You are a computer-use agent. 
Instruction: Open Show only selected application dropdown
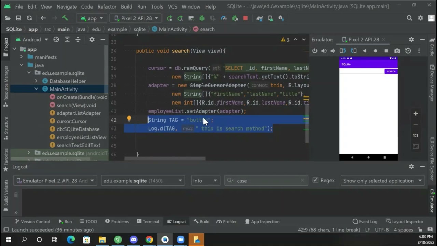pyautogui.click(x=382, y=181)
